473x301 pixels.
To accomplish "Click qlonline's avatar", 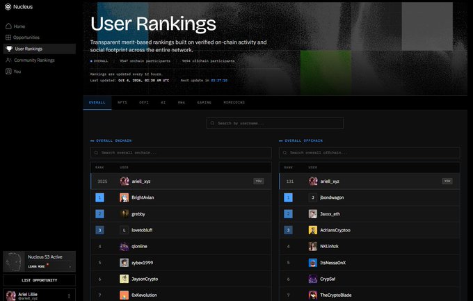I will click(124, 246).
